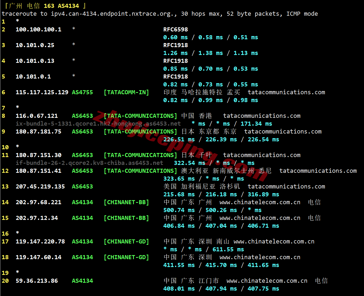Select the 316.89 ms latency value
This screenshot has width=364, height=296.
(x=263, y=194)
